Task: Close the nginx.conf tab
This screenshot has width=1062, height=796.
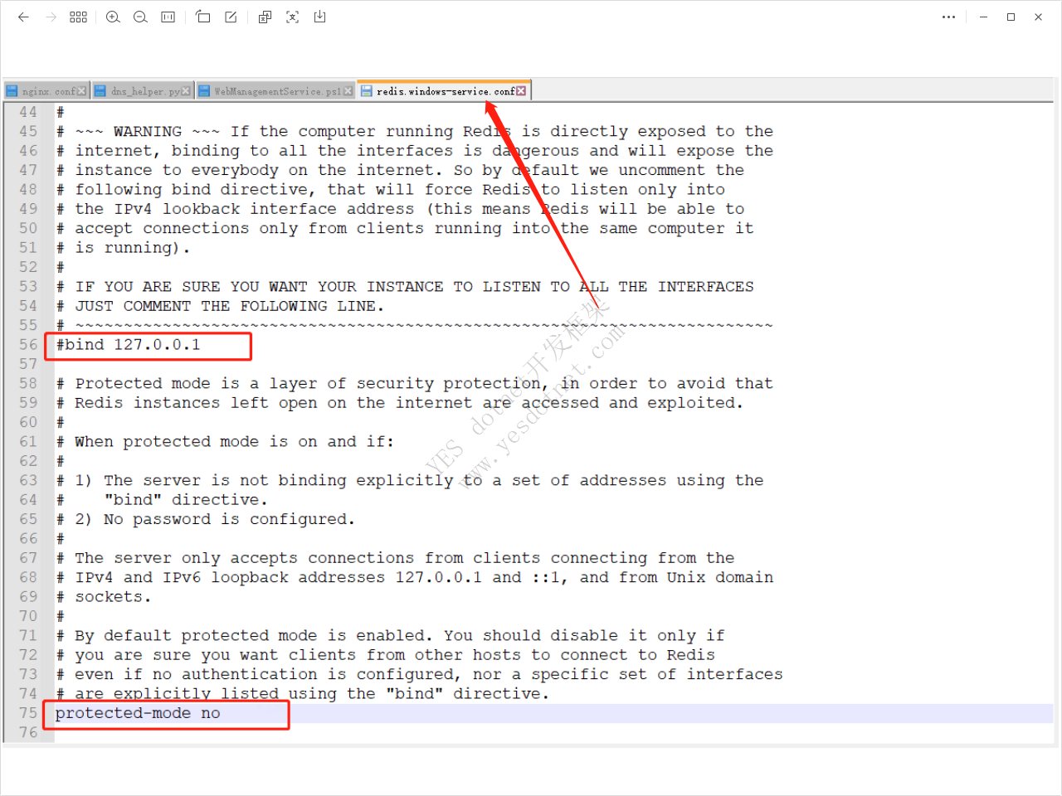Action: (81, 91)
